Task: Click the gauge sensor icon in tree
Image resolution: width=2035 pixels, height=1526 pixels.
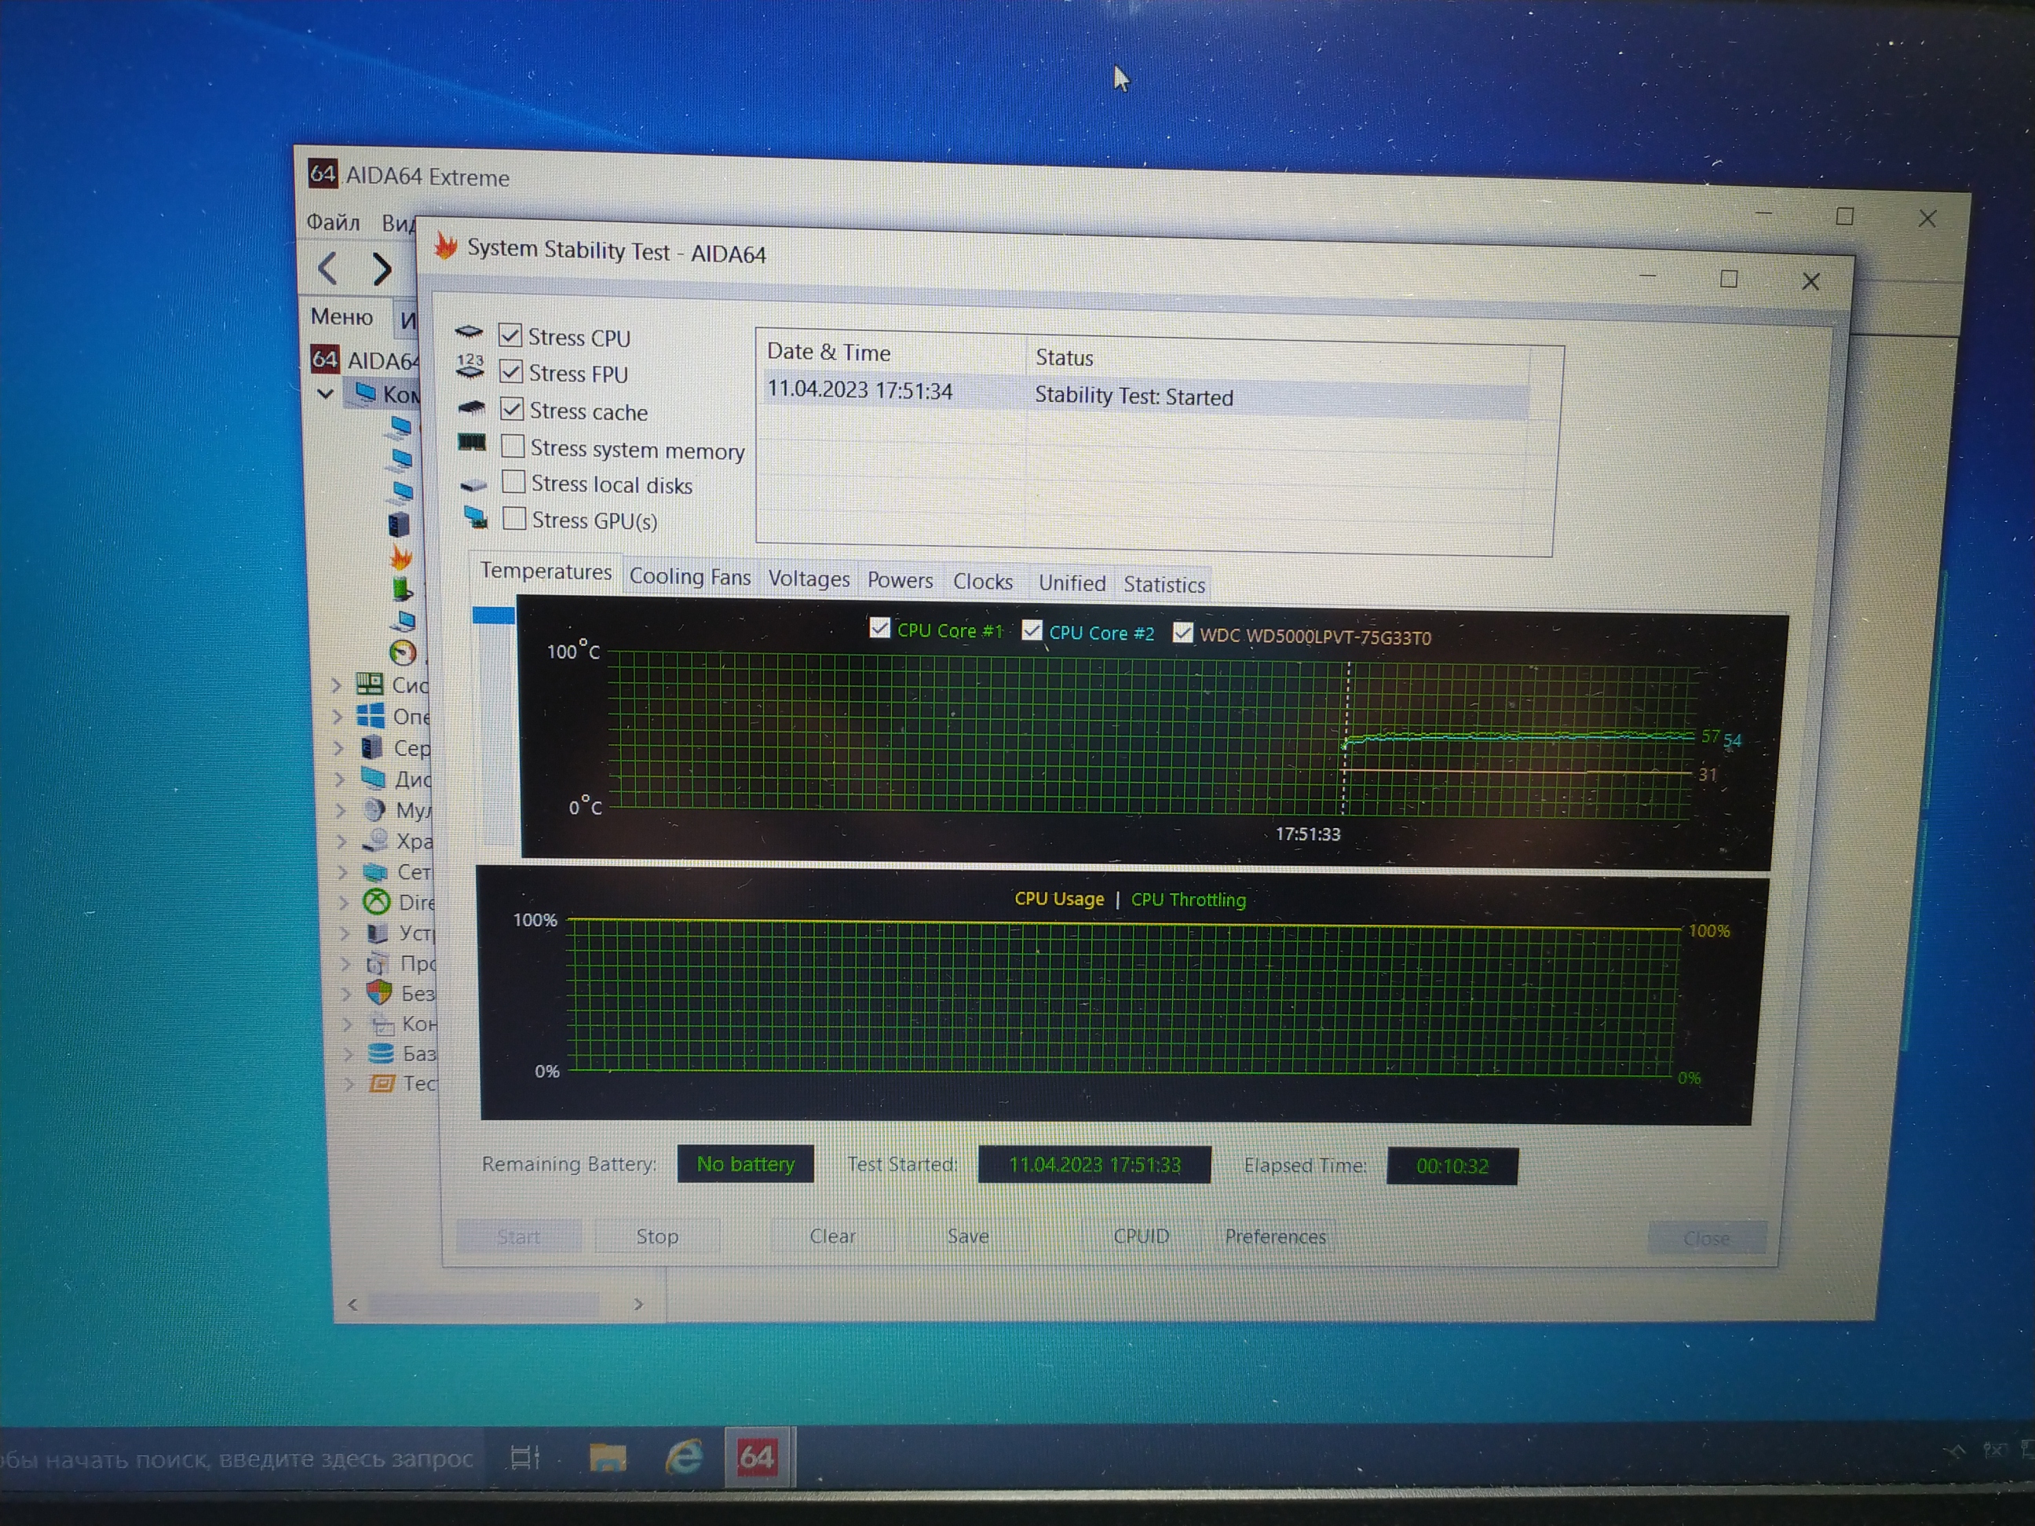Action: point(403,652)
